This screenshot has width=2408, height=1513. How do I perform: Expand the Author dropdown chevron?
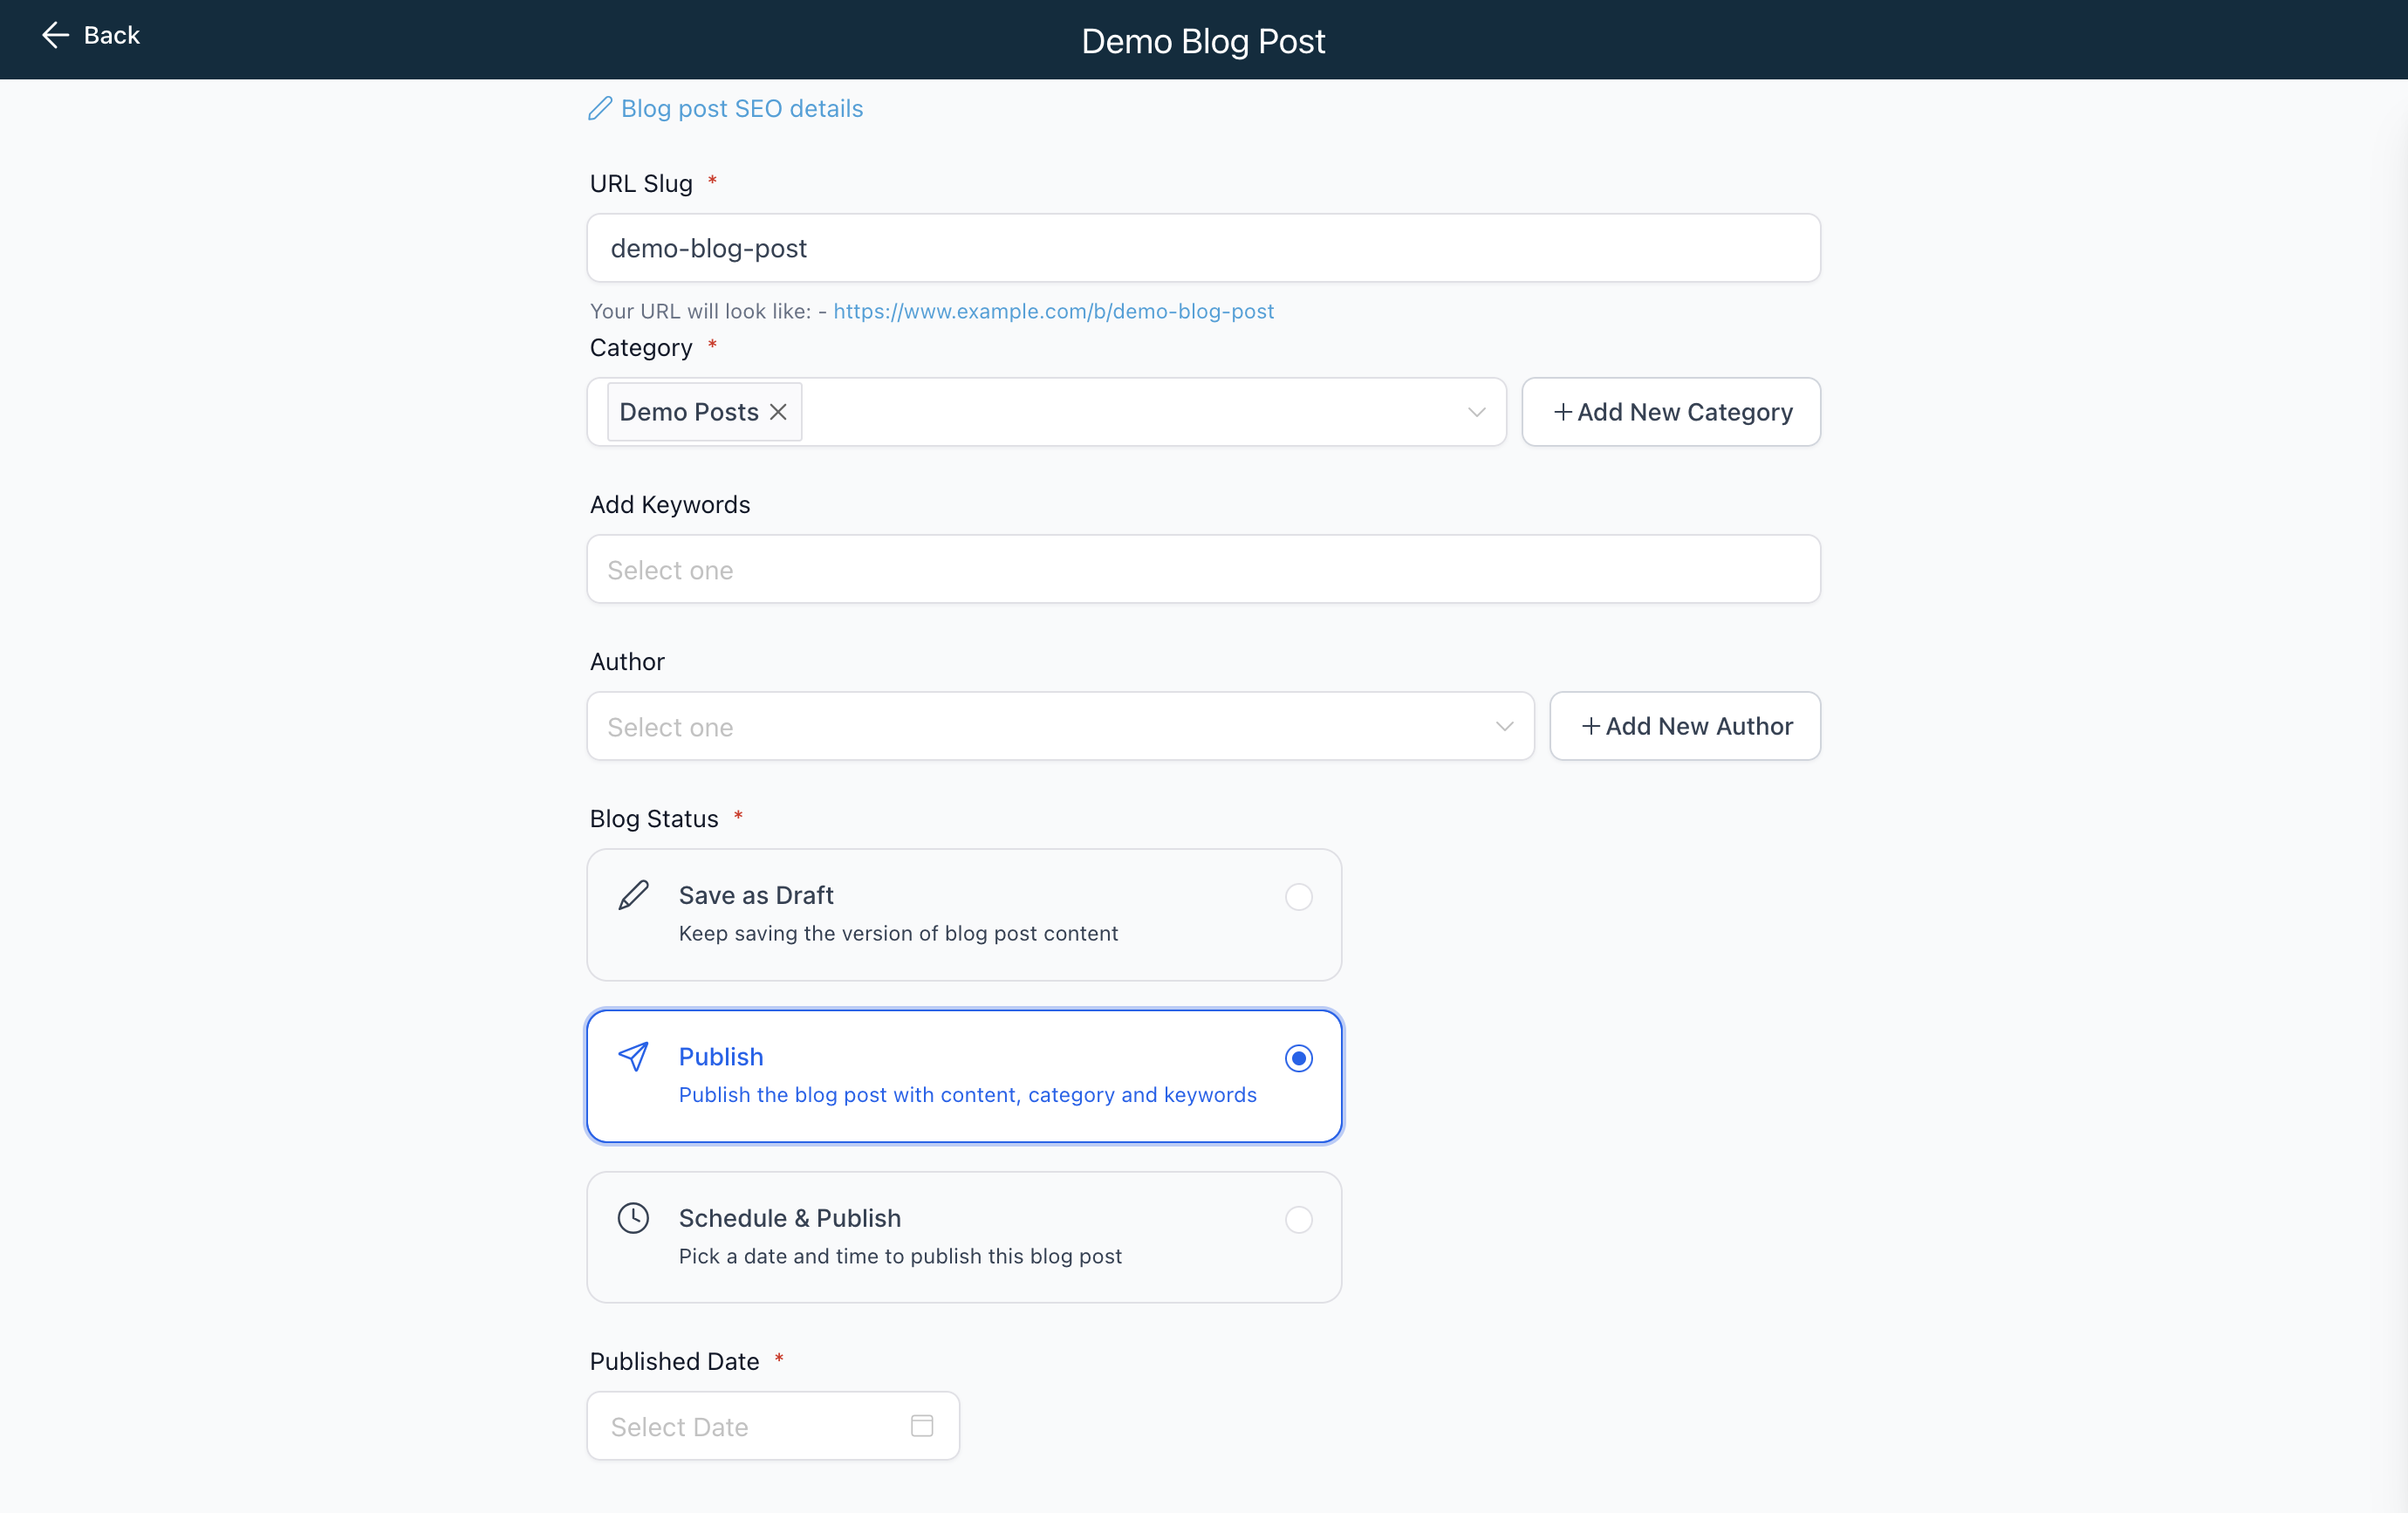(1505, 726)
